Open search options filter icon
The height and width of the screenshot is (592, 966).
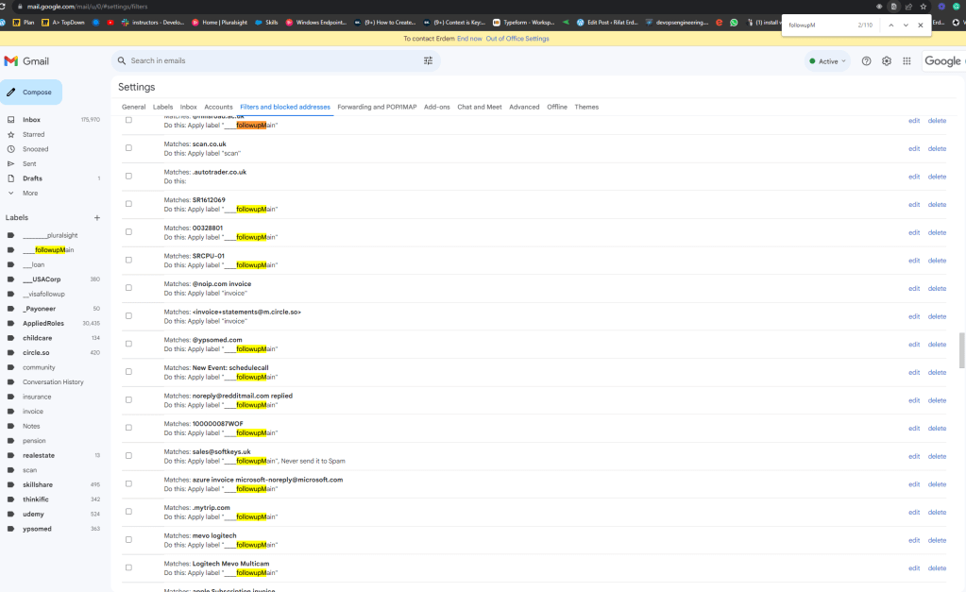point(428,61)
